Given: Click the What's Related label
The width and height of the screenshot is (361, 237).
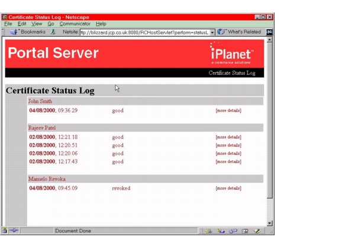Looking at the screenshot, I should 244,32.
